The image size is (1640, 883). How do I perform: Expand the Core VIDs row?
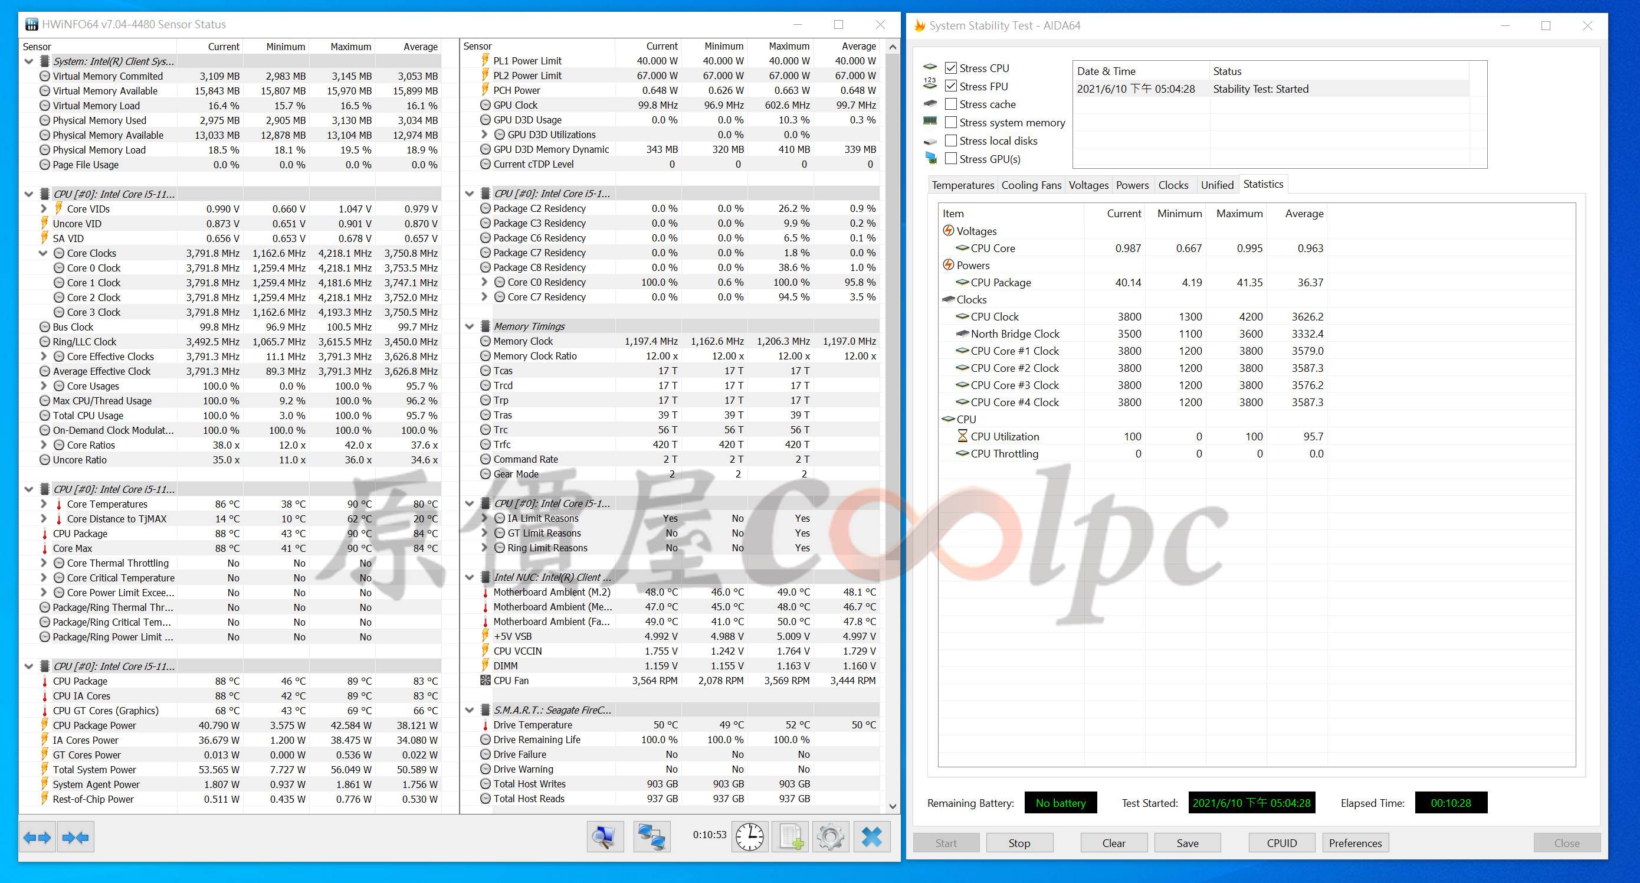pos(44,209)
